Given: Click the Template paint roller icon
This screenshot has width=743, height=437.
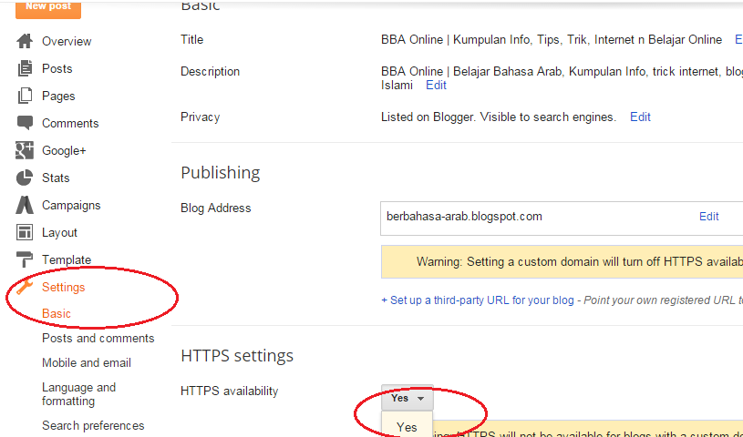Looking at the screenshot, I should pos(25,259).
